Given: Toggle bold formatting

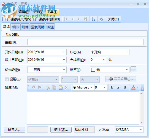Looking at the screenshot, I should (x=112, y=87).
